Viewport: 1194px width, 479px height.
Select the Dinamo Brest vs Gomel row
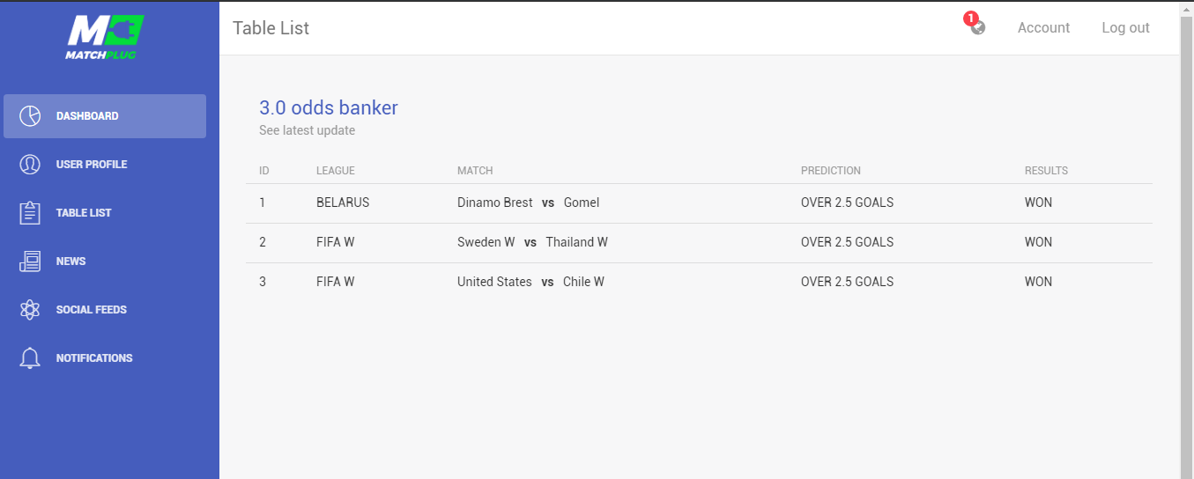tap(699, 203)
